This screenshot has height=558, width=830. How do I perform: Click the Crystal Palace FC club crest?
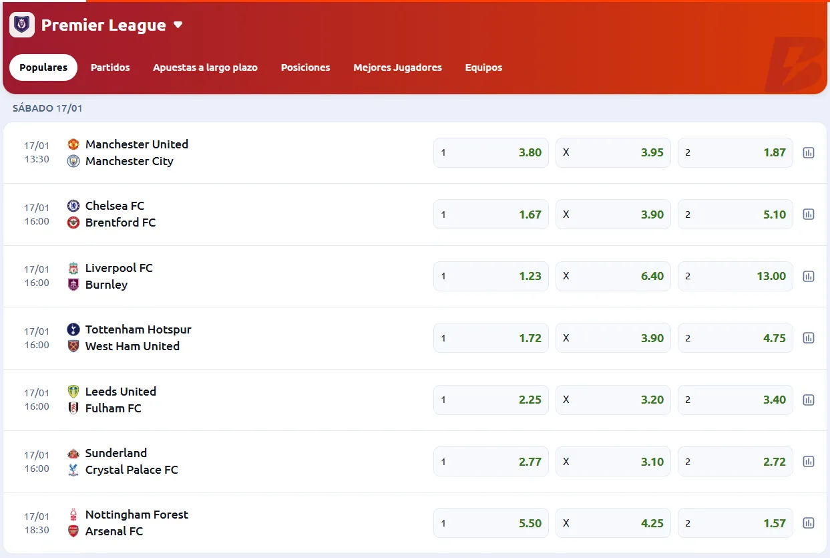tap(73, 470)
